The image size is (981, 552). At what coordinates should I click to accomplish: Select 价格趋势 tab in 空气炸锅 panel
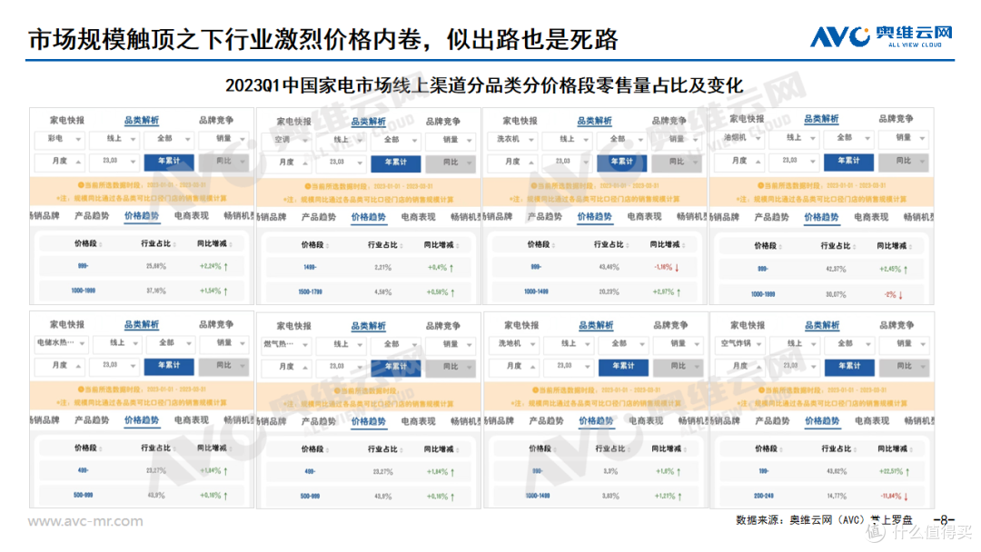pyautogui.click(x=822, y=420)
